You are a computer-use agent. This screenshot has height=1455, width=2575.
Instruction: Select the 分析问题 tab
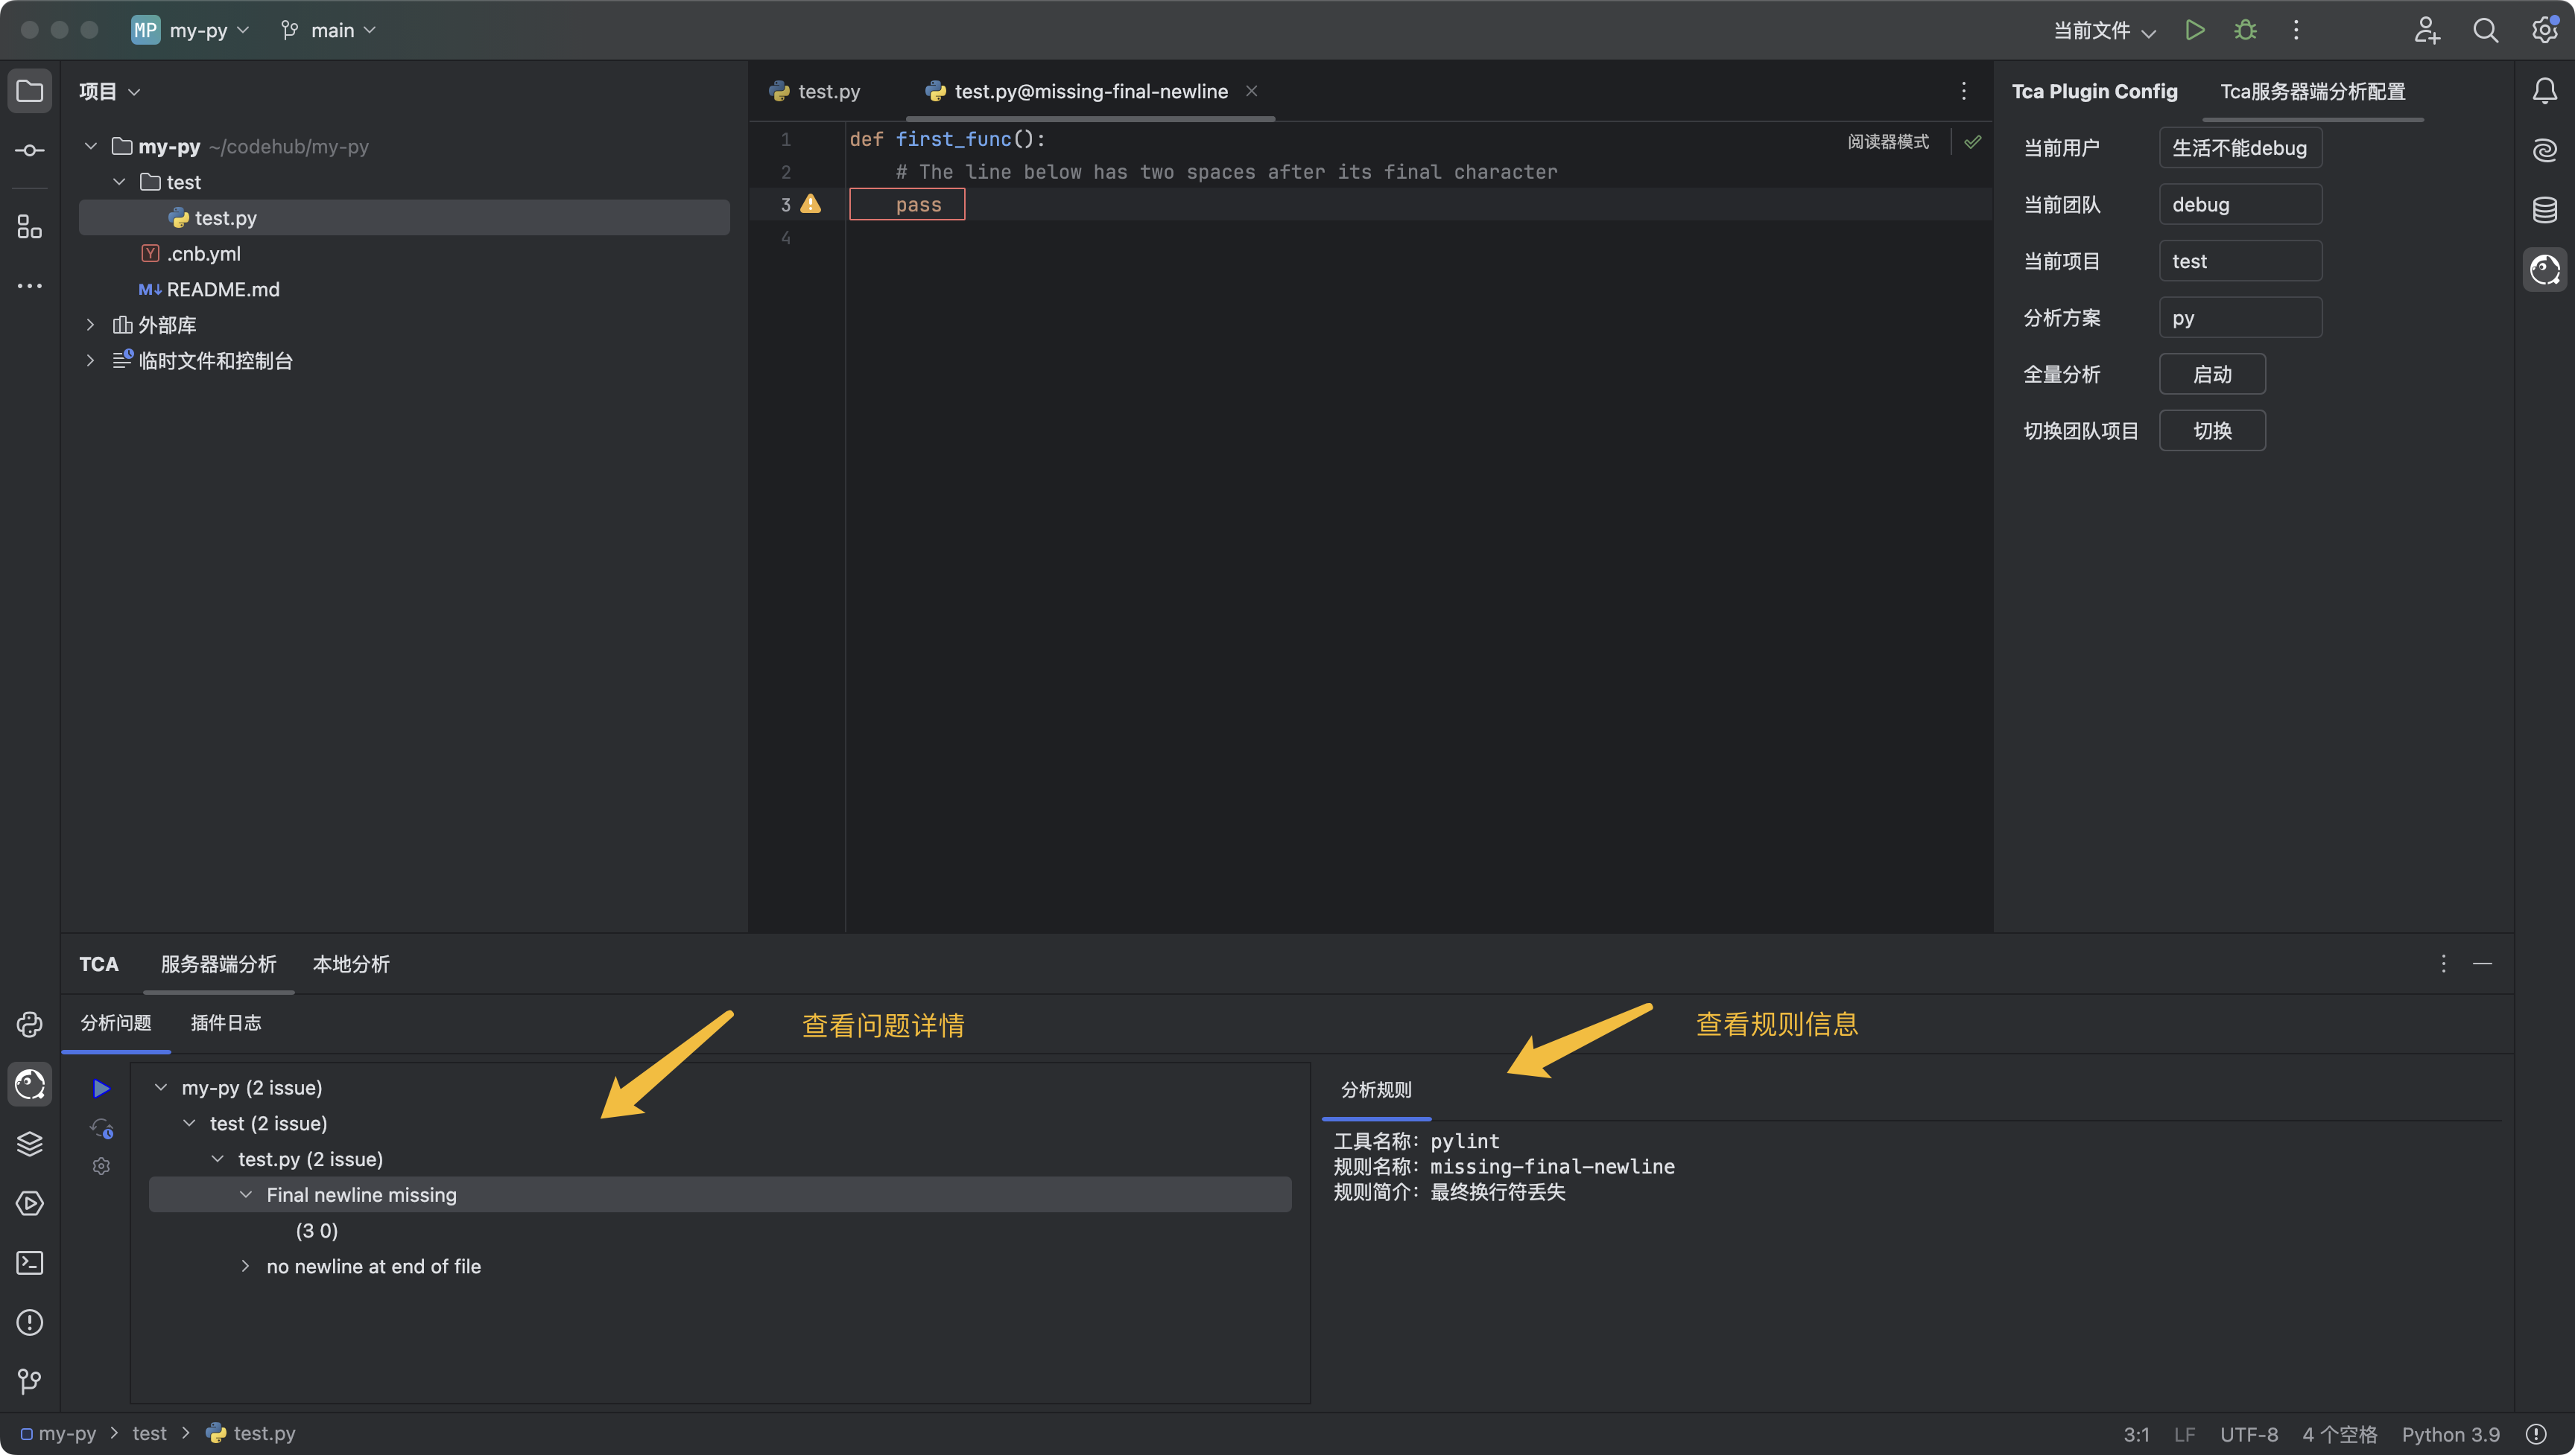(x=116, y=1023)
